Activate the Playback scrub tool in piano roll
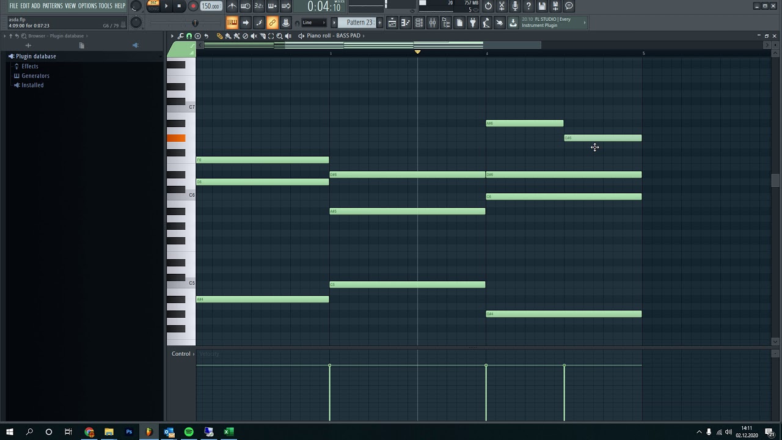 288,36
